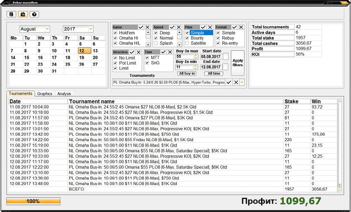
Task: Click the Apply filters button
Action: (238, 63)
